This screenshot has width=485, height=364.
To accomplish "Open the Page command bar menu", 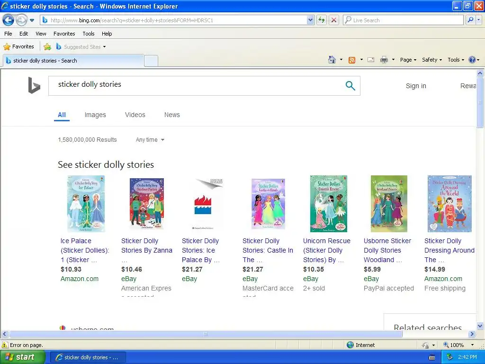I will point(408,60).
